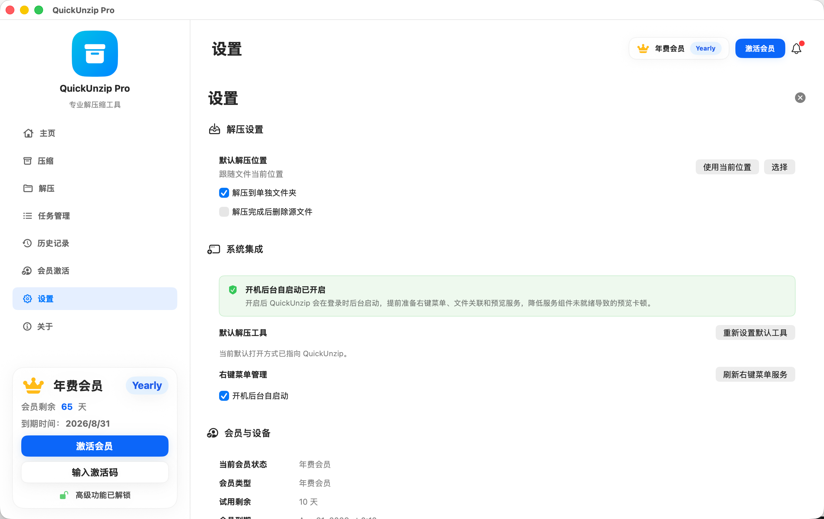This screenshot has width=824, height=519.
Task: Click 会员类型 row label
Action: coord(235,483)
